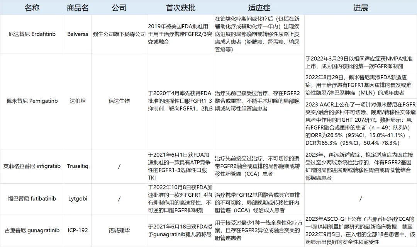Screen dimensions: 417x247
Task: Click the 厄达替尼 Erdafitinib name cell
Action: click(32, 34)
